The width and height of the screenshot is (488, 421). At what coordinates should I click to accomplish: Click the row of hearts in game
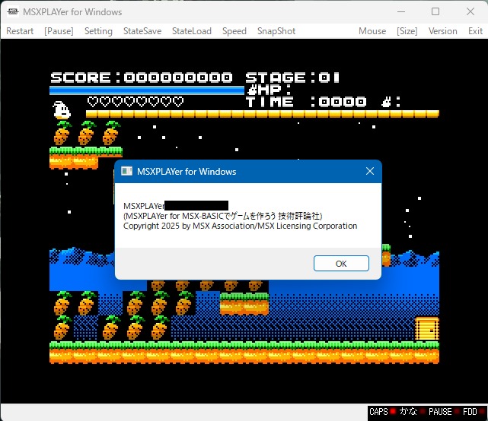[136, 101]
